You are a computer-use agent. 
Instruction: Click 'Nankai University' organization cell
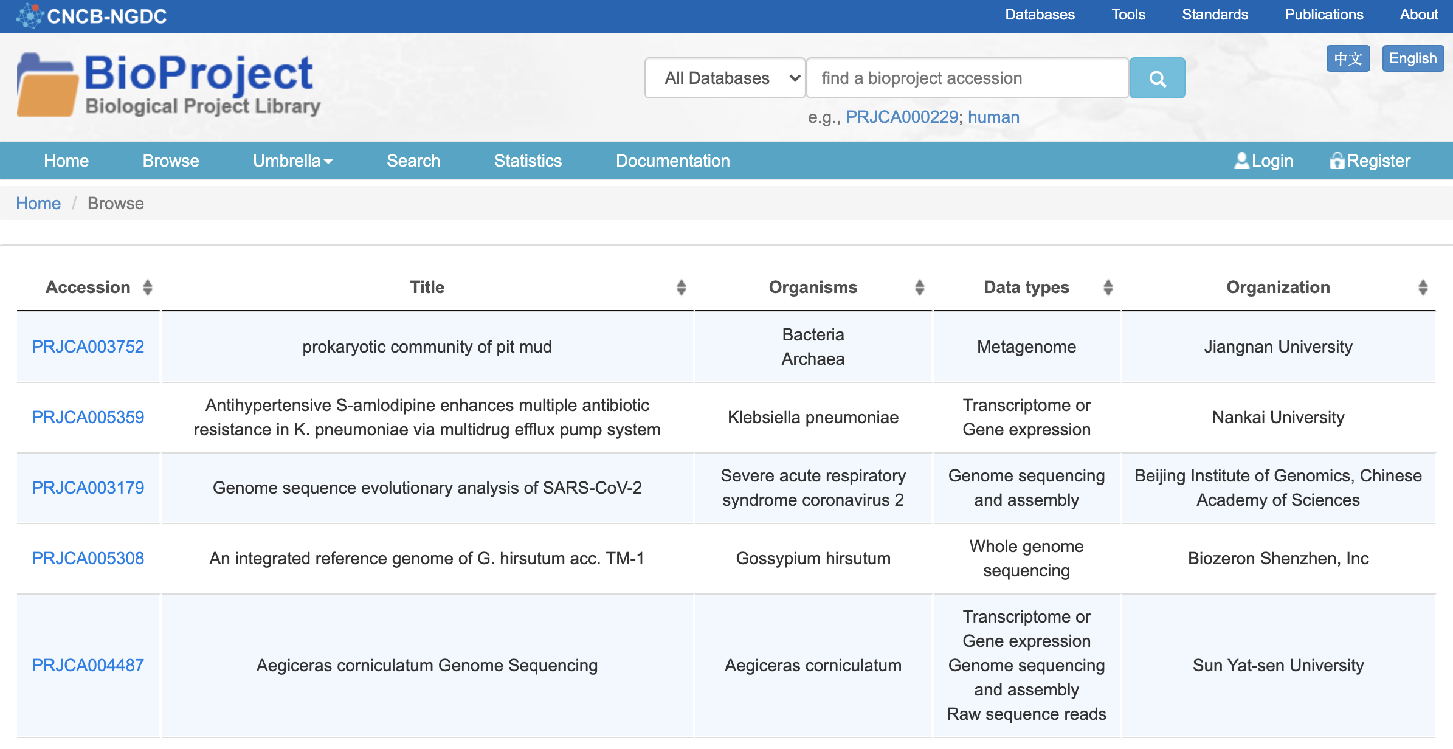pos(1278,417)
